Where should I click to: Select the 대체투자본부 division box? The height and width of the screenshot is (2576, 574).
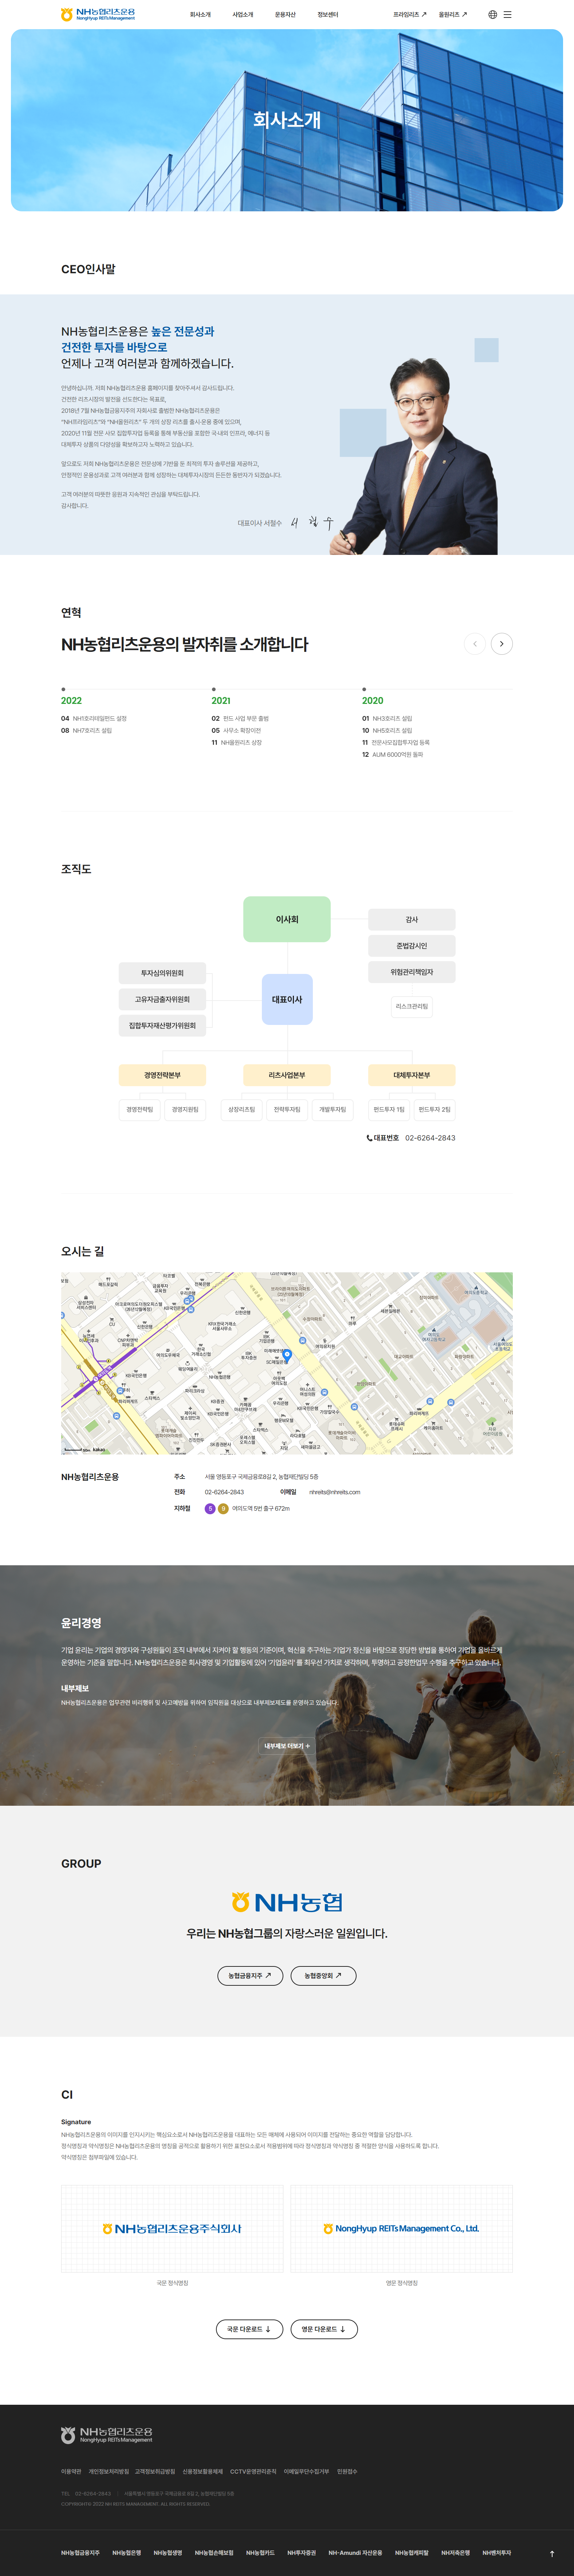click(412, 1075)
